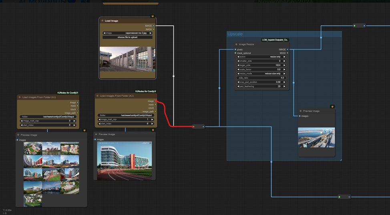Image resolution: width=390 pixels, height=215 pixels.
Task: Select the reroute node with green dot at top right
Action: pos(360,26)
